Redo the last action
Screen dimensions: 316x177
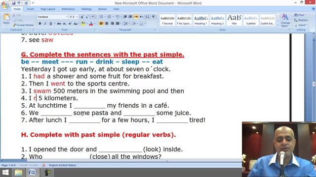click(26, 3)
